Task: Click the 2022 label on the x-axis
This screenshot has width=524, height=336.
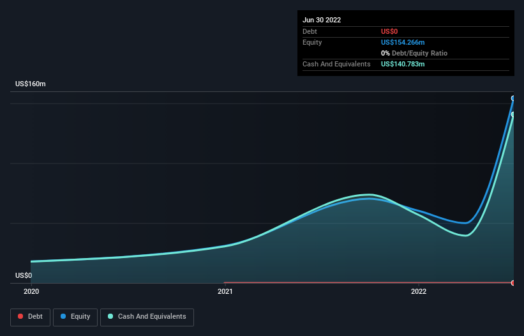Action: (x=418, y=292)
